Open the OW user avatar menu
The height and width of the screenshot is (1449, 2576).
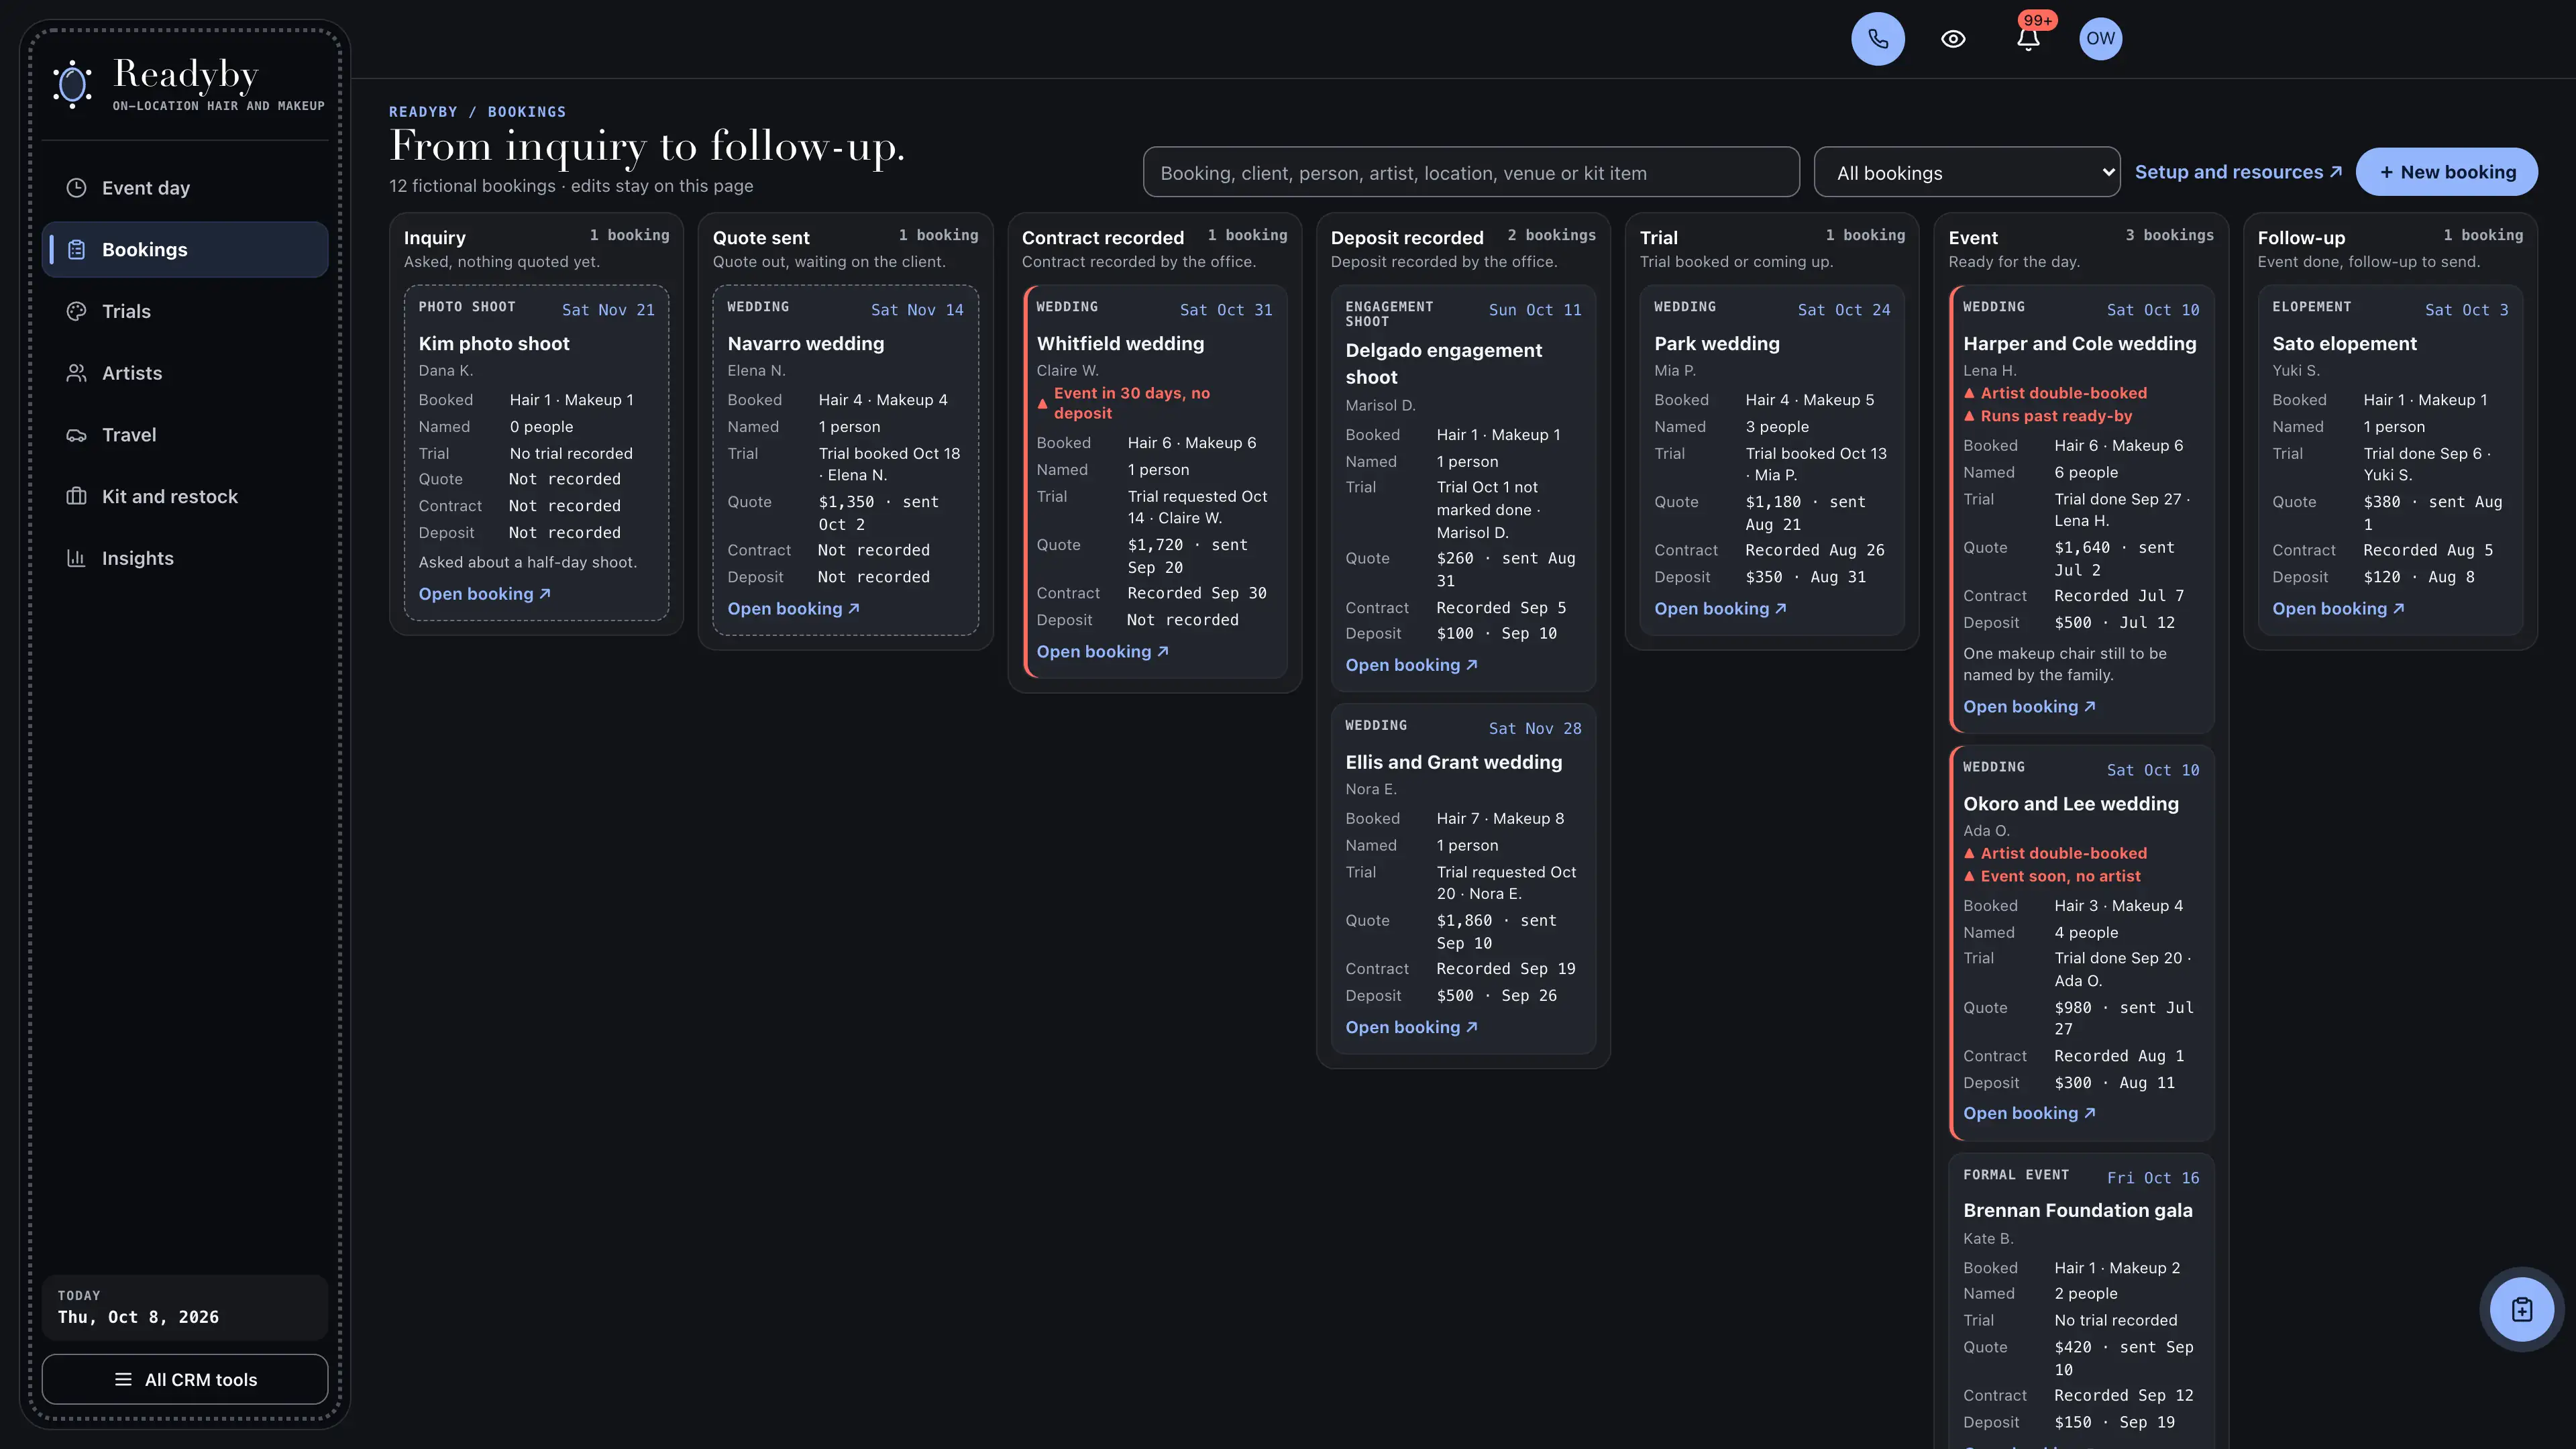[x=2100, y=39]
